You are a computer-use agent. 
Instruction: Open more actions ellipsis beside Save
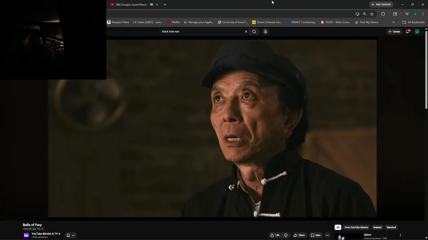[327, 235]
